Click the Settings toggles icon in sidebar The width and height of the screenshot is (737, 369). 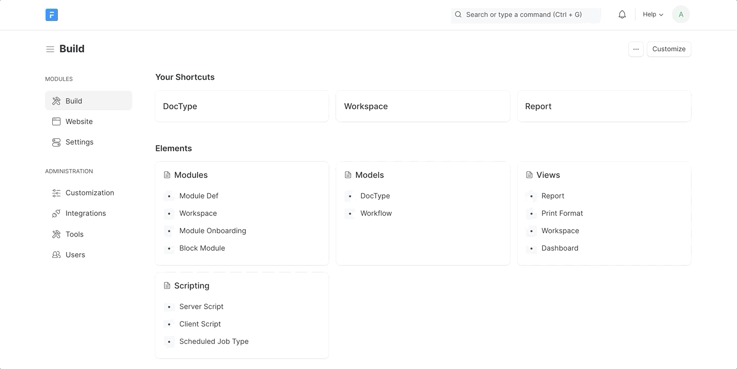tap(56, 142)
